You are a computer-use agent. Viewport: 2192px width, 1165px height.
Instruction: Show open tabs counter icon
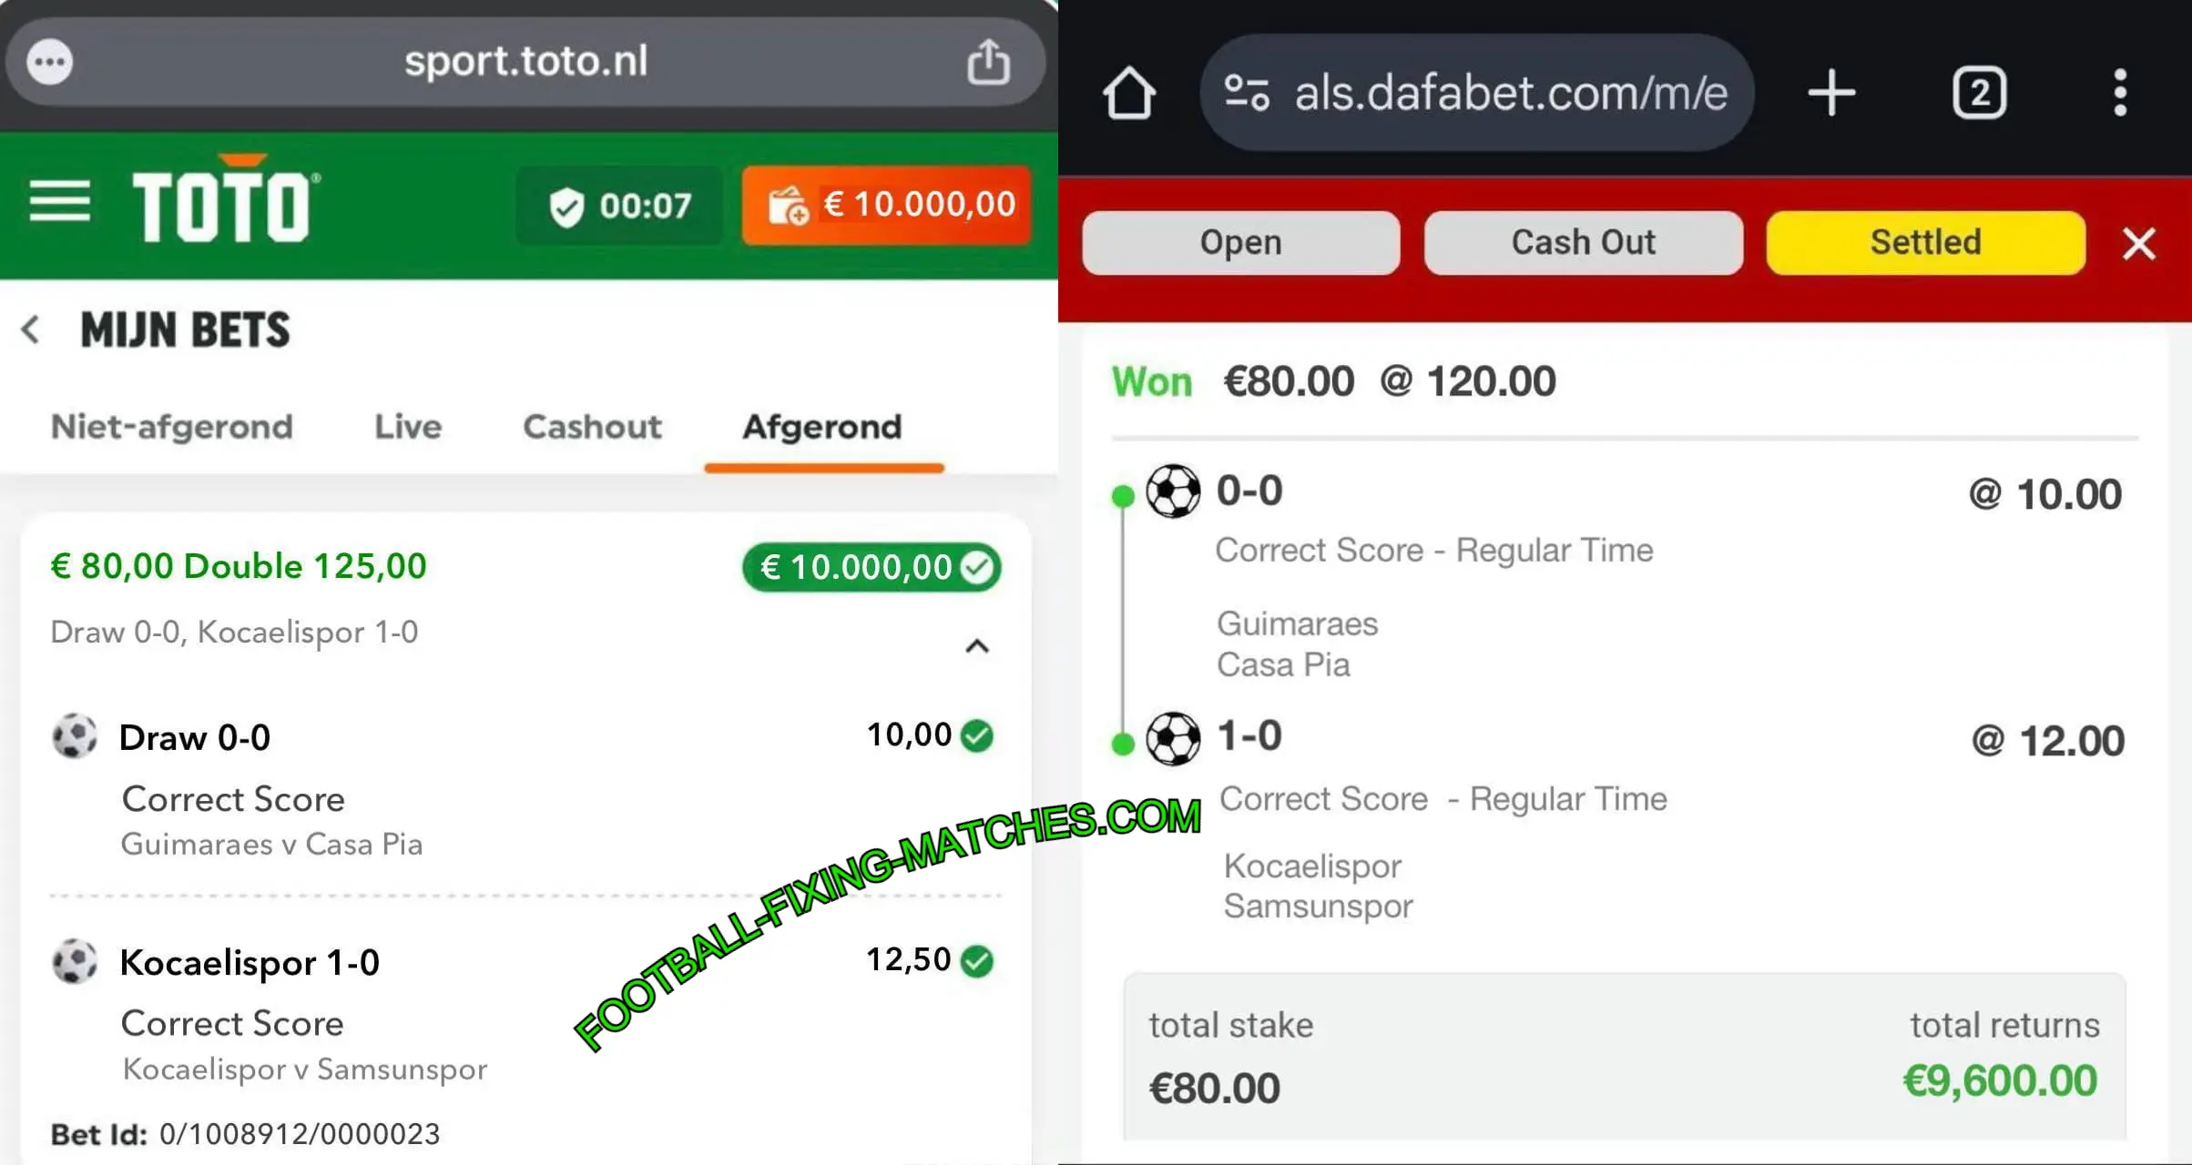click(x=1979, y=93)
